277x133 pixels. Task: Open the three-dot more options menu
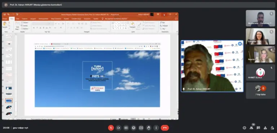[x=156, y=128]
